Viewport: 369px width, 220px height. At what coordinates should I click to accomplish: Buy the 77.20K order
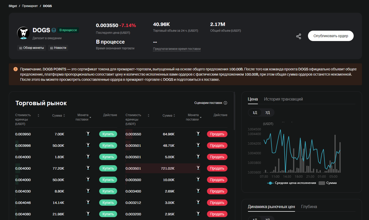point(108,168)
